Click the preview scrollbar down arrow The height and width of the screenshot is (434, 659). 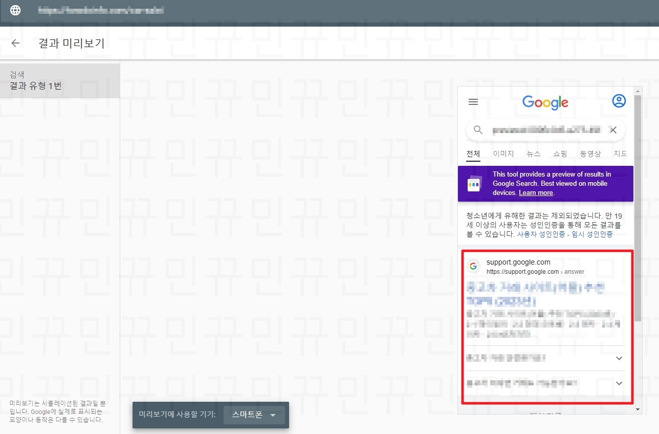point(638,409)
